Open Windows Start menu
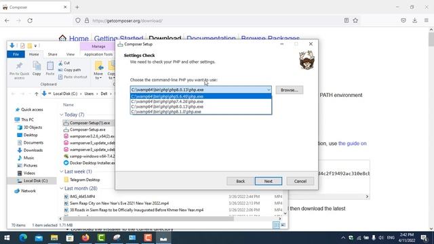Viewport: 434px width, 244px height. click(x=7, y=238)
